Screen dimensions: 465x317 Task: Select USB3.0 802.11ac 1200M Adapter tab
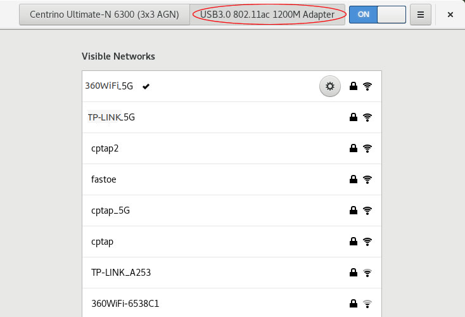click(x=267, y=15)
